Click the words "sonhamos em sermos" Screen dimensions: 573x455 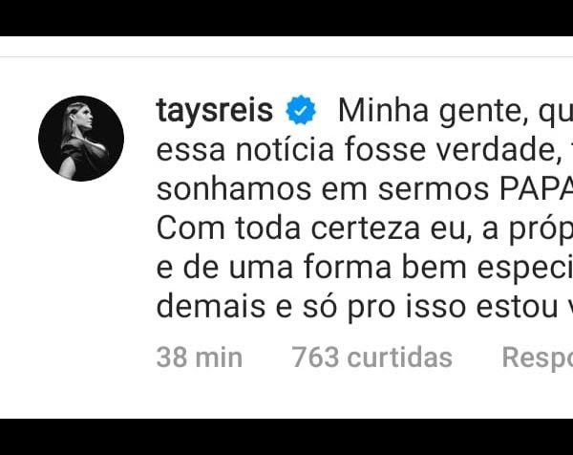click(x=323, y=189)
